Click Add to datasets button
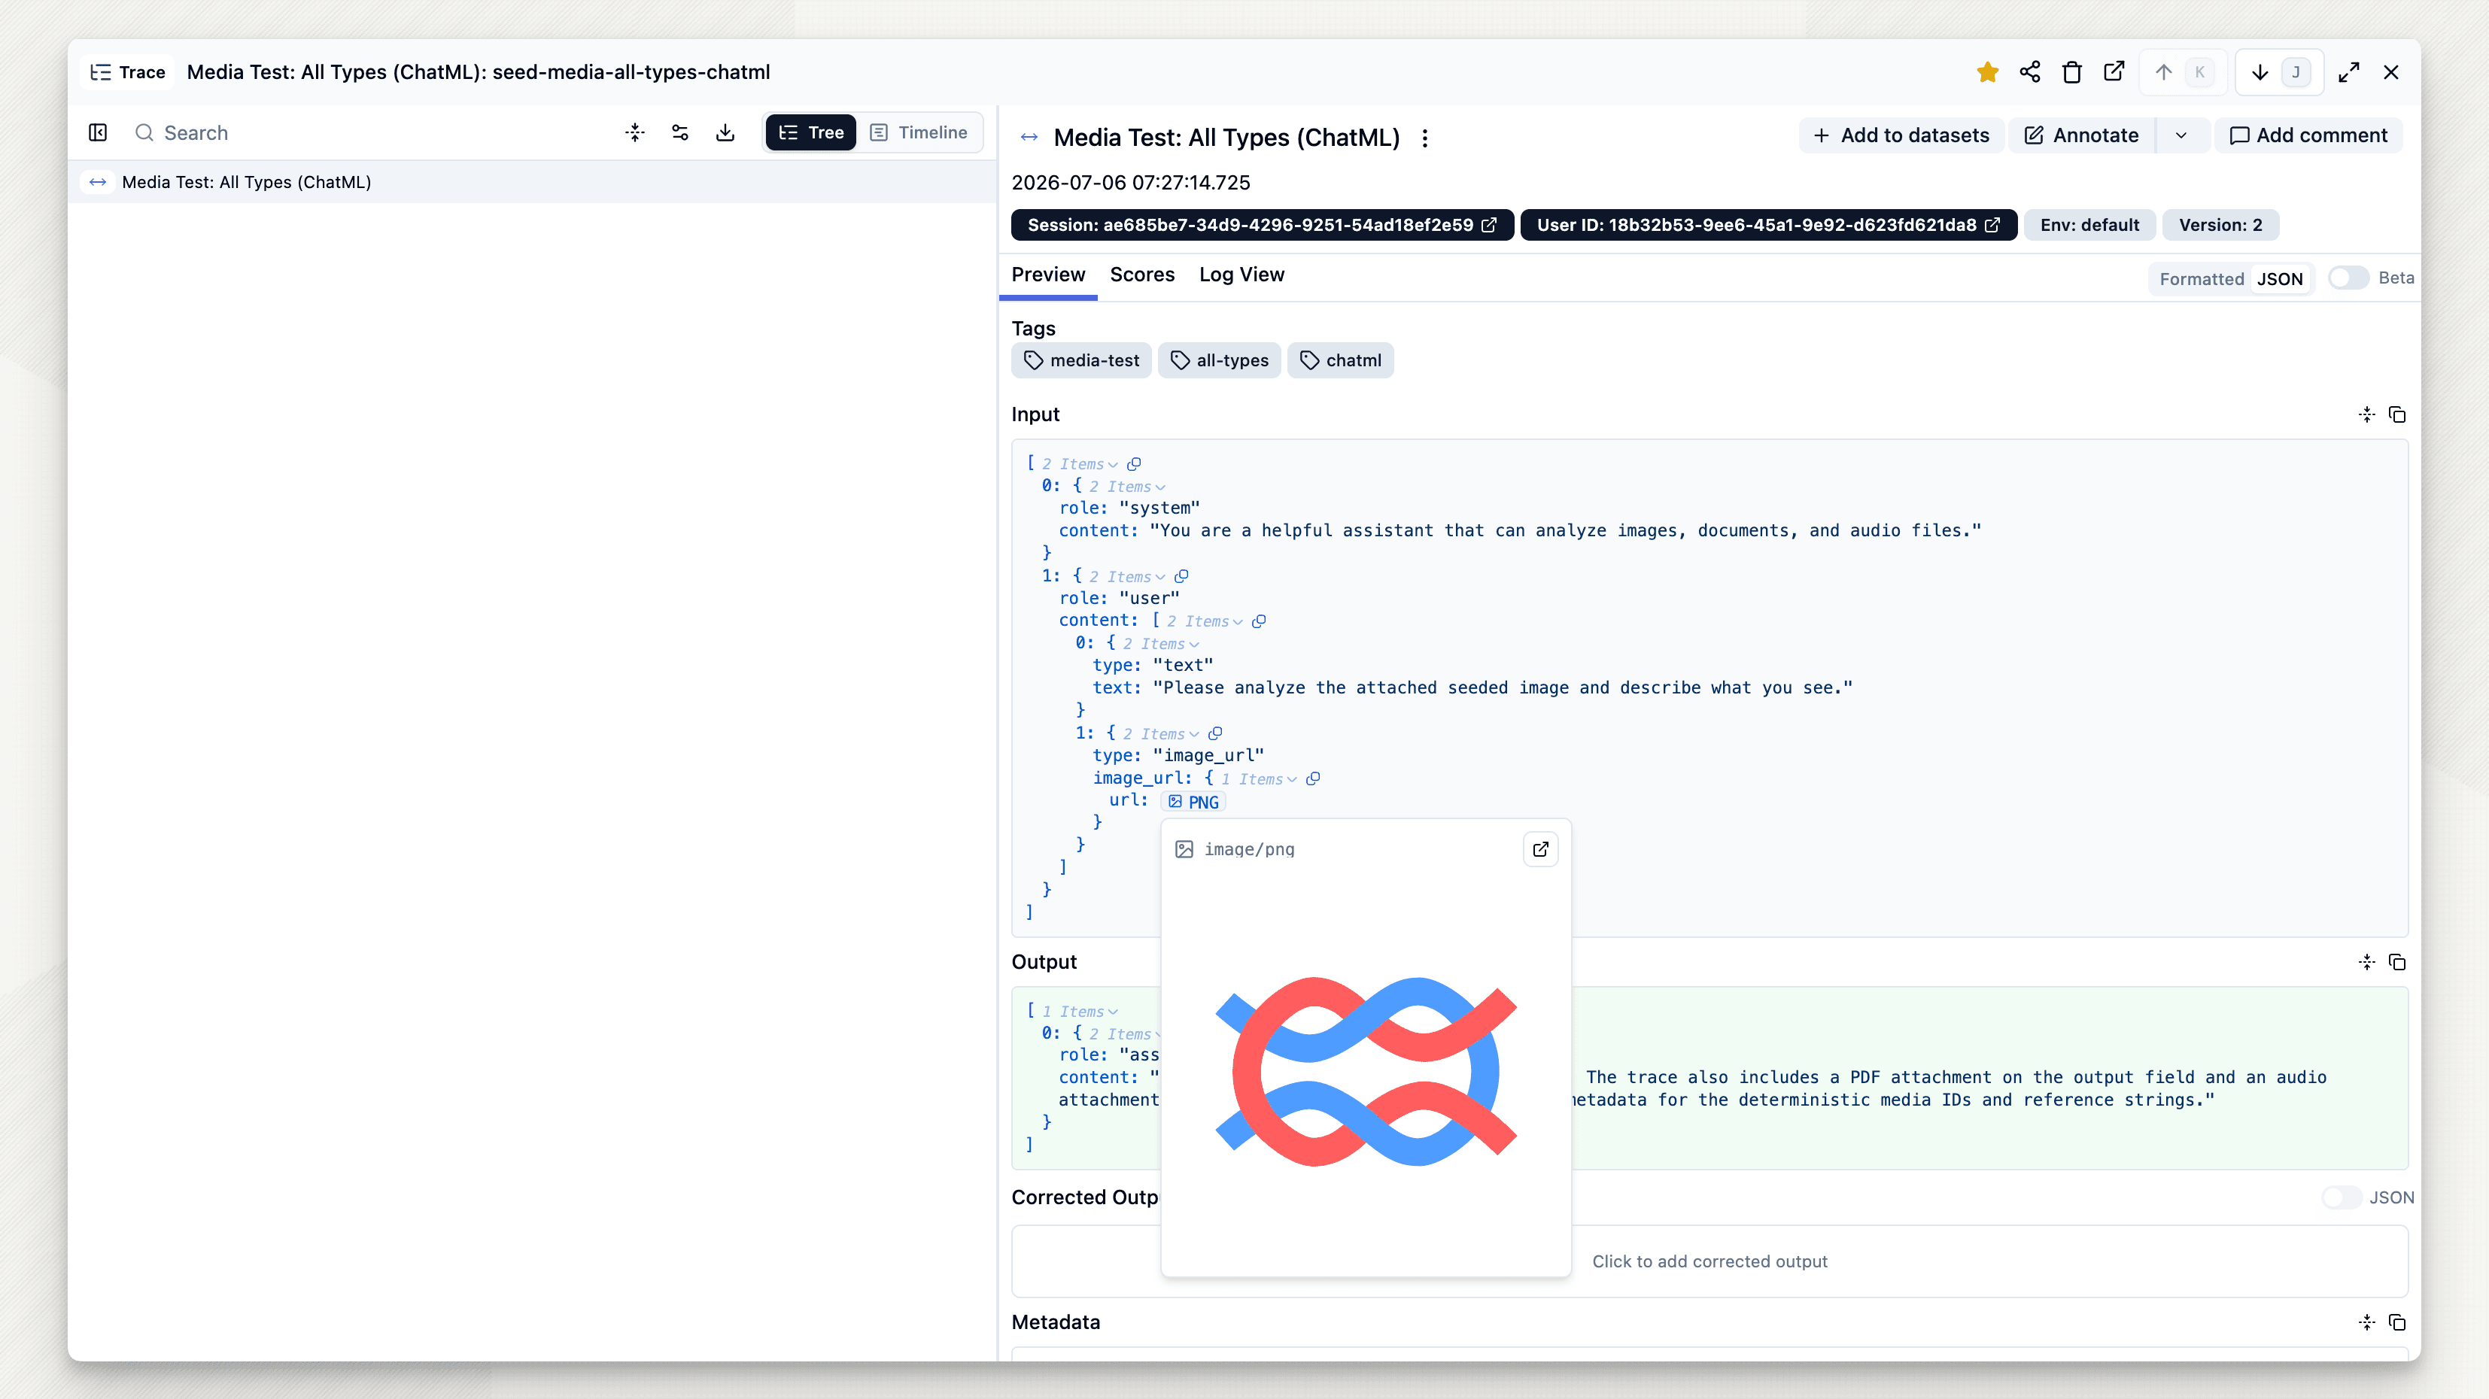 click(1901, 135)
